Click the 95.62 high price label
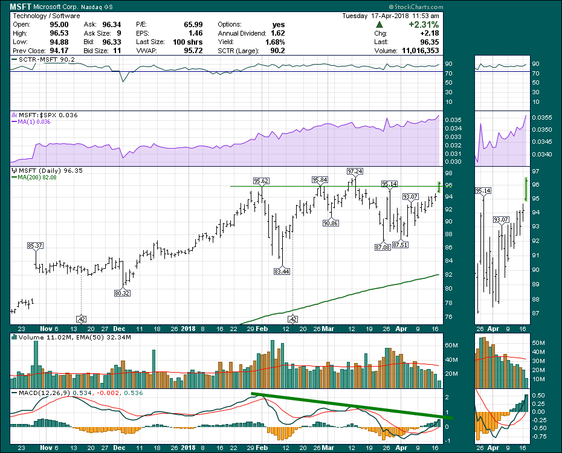 (261, 181)
